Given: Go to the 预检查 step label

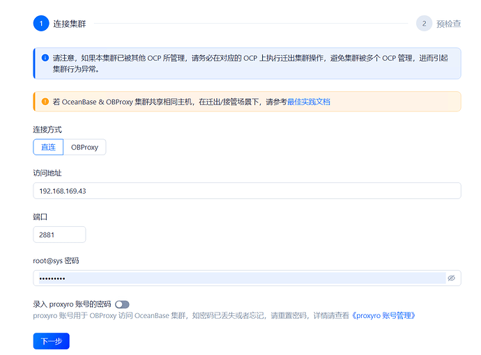Looking at the screenshot, I should tap(448, 24).
